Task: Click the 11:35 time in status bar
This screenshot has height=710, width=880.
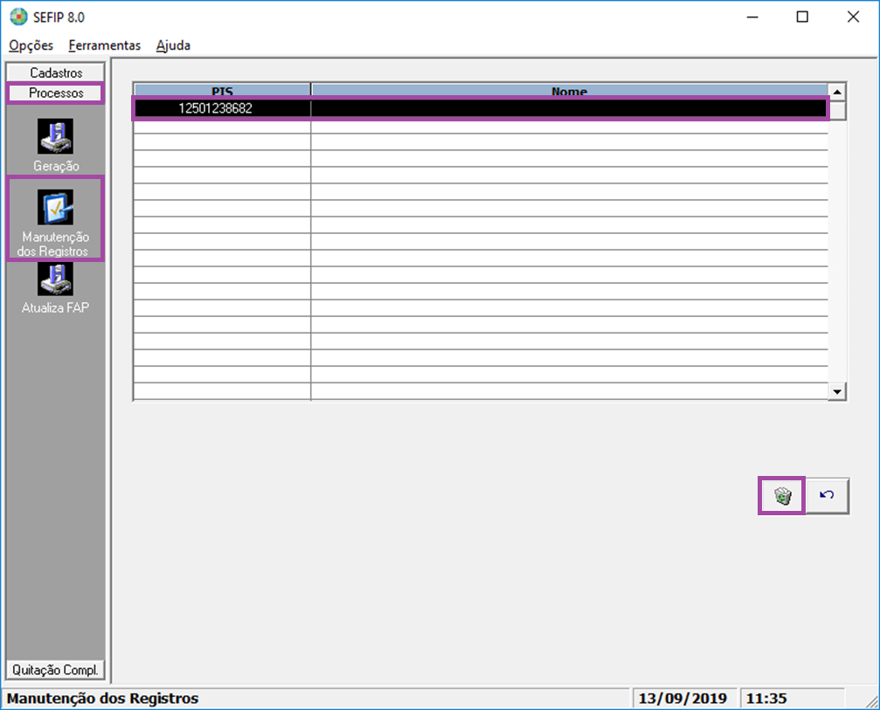Action: [766, 699]
